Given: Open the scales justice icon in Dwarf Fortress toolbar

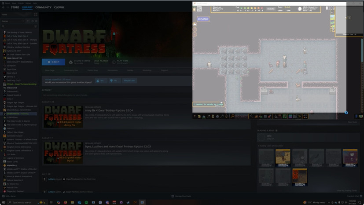Looking at the screenshot, I should pos(226,116).
